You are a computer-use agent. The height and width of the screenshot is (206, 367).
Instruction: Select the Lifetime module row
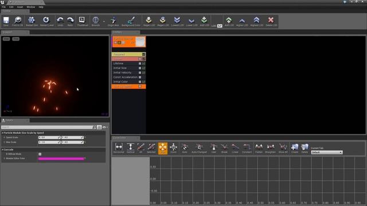(128, 64)
